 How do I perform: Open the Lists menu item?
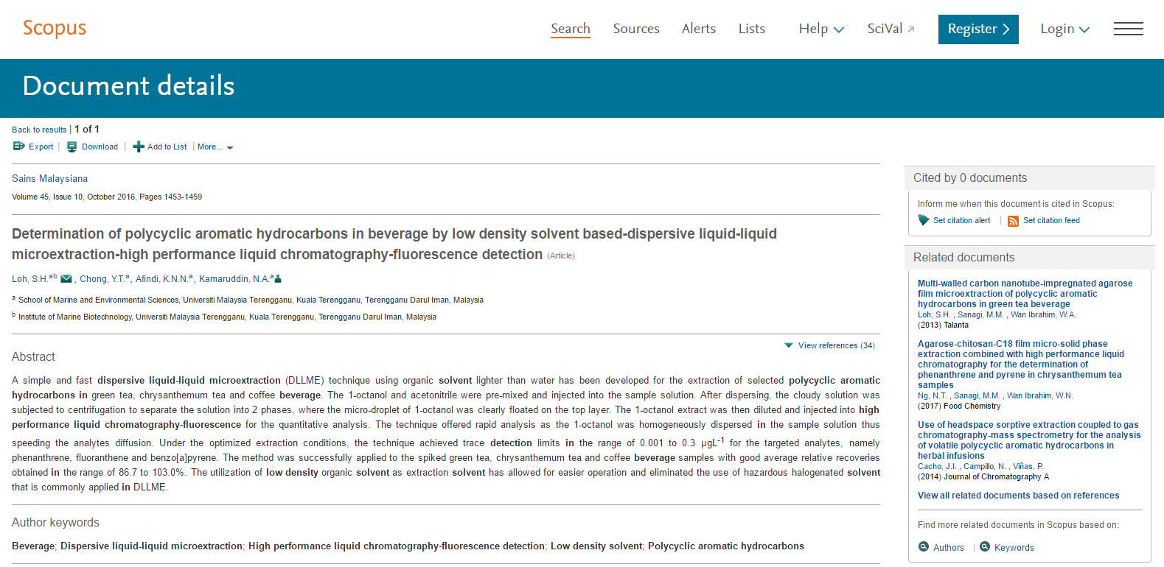(752, 29)
